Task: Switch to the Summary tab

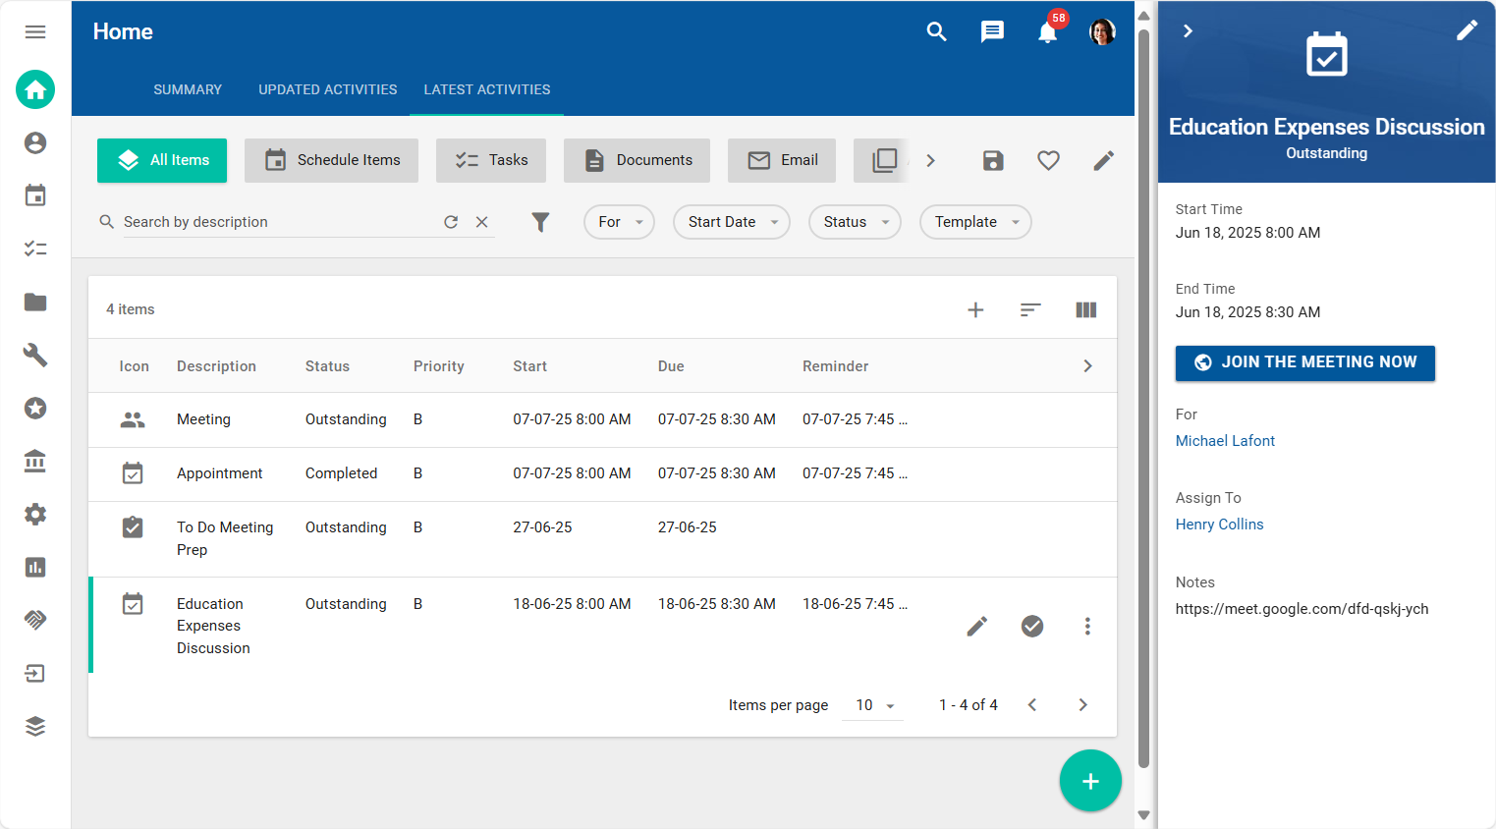Action: click(188, 89)
